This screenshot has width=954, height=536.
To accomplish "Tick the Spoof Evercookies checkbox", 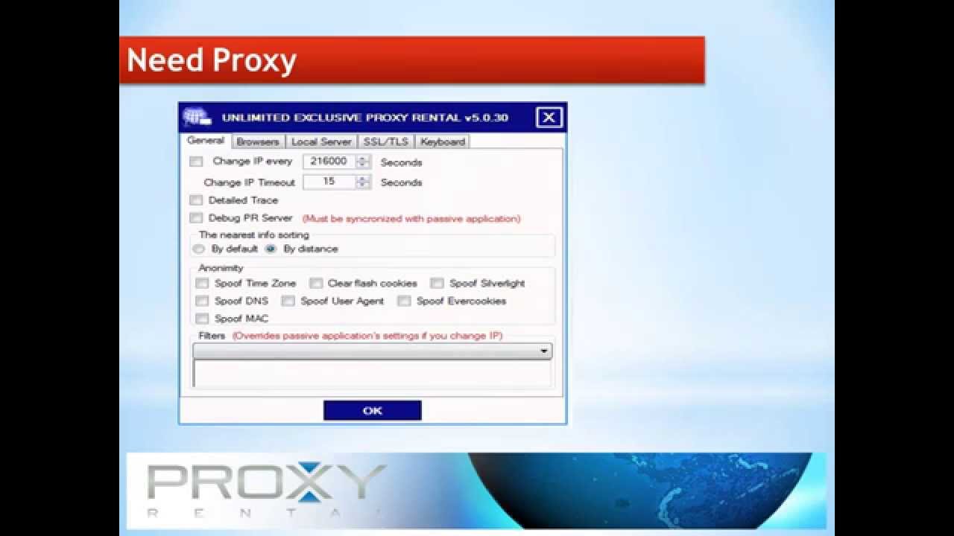I will (404, 301).
